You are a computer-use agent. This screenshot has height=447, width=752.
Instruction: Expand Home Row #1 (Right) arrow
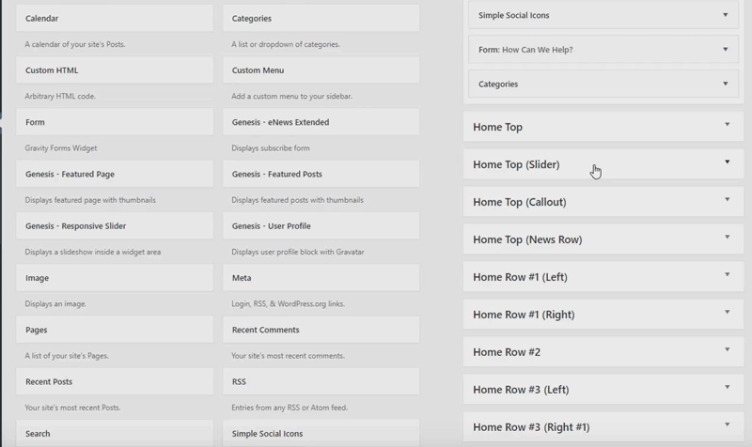click(x=727, y=312)
